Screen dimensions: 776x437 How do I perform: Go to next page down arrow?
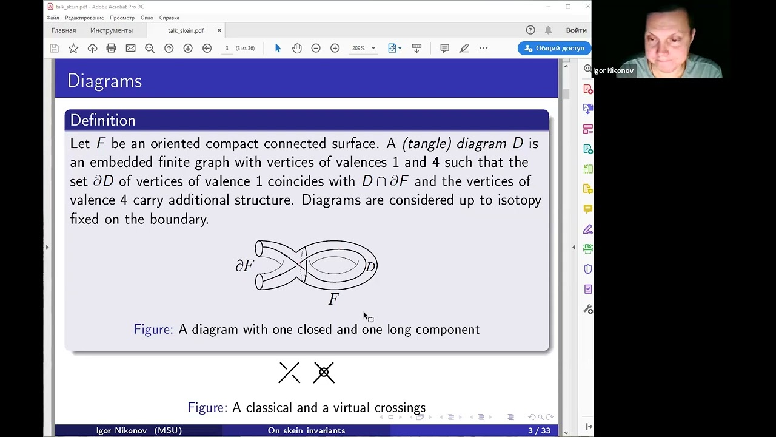coord(188,48)
